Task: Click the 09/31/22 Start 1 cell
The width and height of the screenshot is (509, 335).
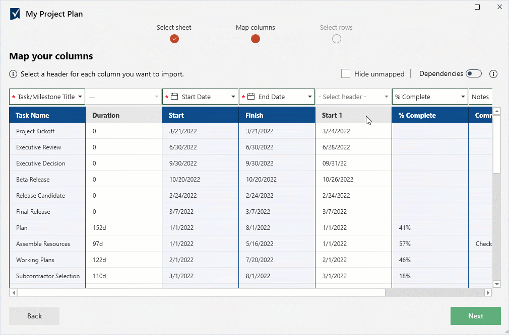Action: pos(353,163)
